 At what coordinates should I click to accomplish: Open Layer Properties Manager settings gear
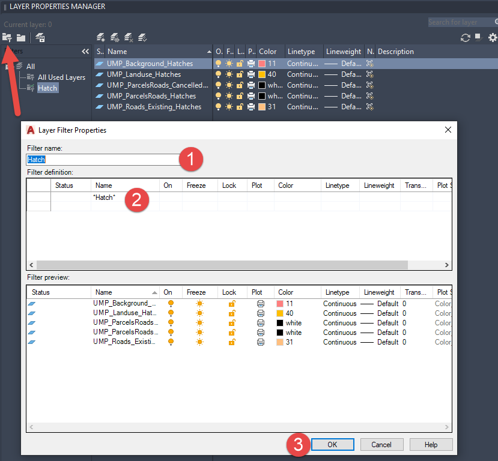point(493,37)
